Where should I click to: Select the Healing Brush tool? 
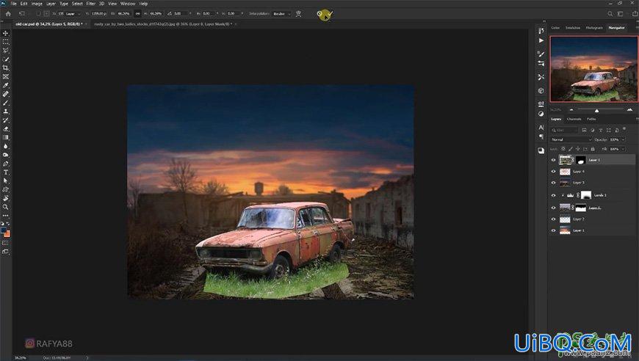[6, 94]
